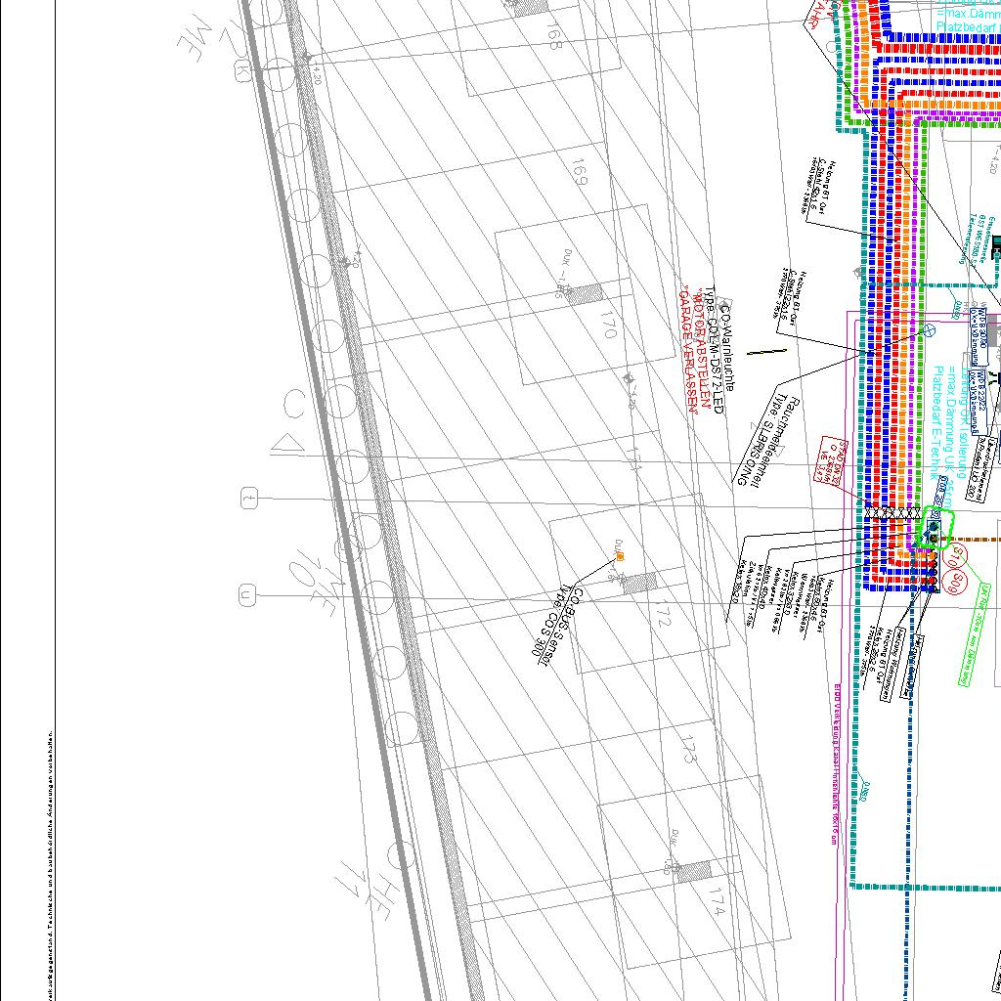Viewport: 1001px width, 1001px height.
Task: Click the CO-Warnleuchte label
Action: [x=727, y=347]
